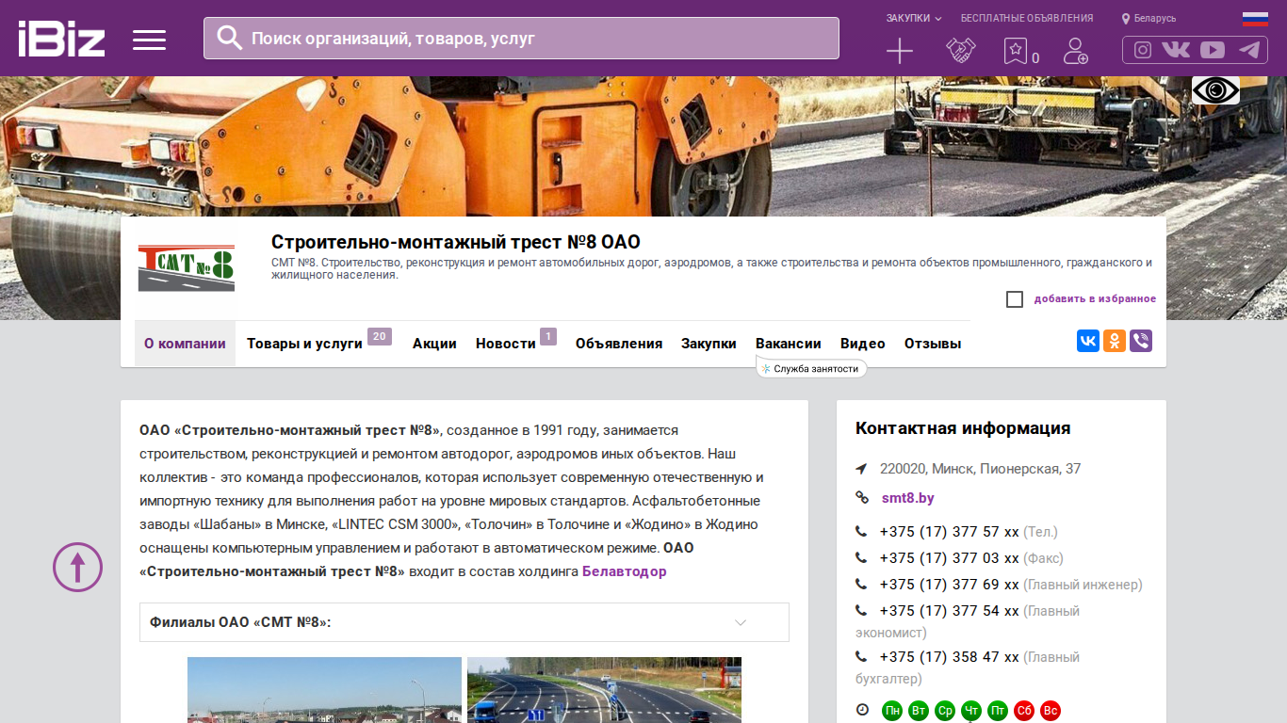Select Tuesday Вт schedule circle
1287x723 pixels.
tap(919, 711)
